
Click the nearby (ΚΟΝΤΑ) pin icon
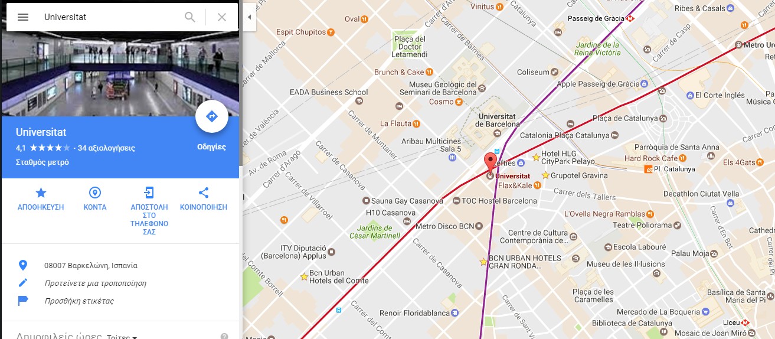coord(95,193)
